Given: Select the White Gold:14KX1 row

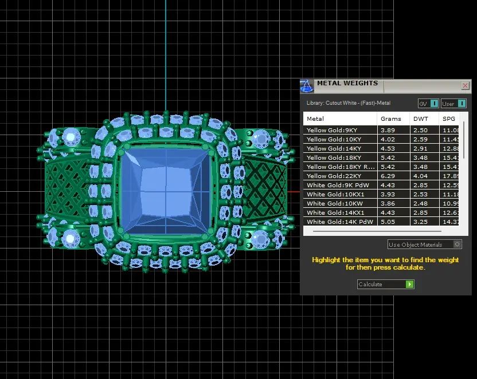Looking at the screenshot, I should tap(381, 212).
